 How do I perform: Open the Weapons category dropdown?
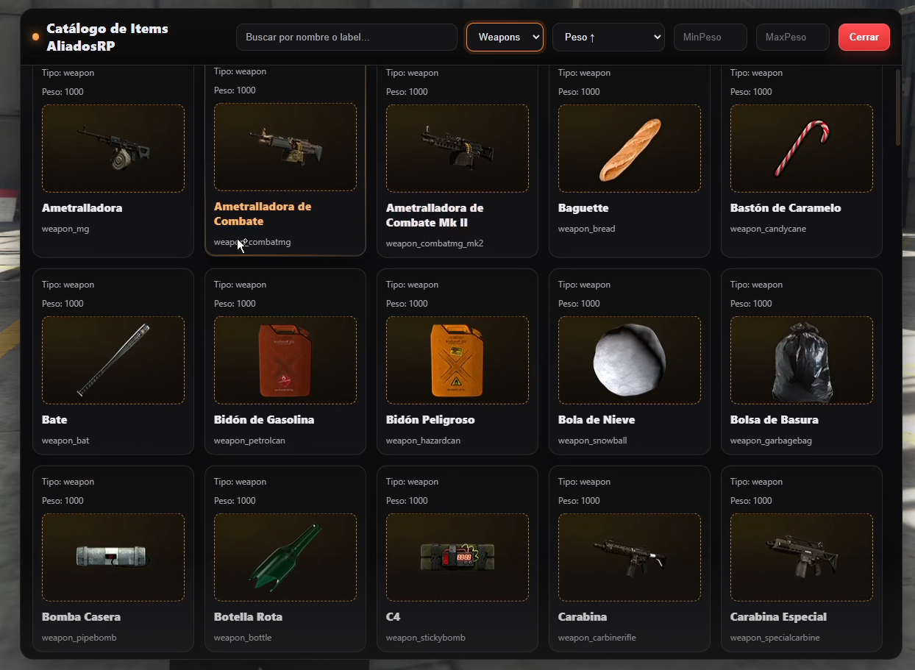tap(505, 38)
